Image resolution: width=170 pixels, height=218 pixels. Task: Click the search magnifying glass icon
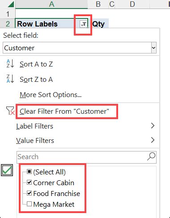click(x=151, y=156)
